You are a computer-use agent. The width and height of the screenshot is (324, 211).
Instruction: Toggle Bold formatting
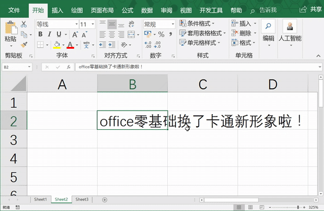pyautogui.click(x=41, y=34)
